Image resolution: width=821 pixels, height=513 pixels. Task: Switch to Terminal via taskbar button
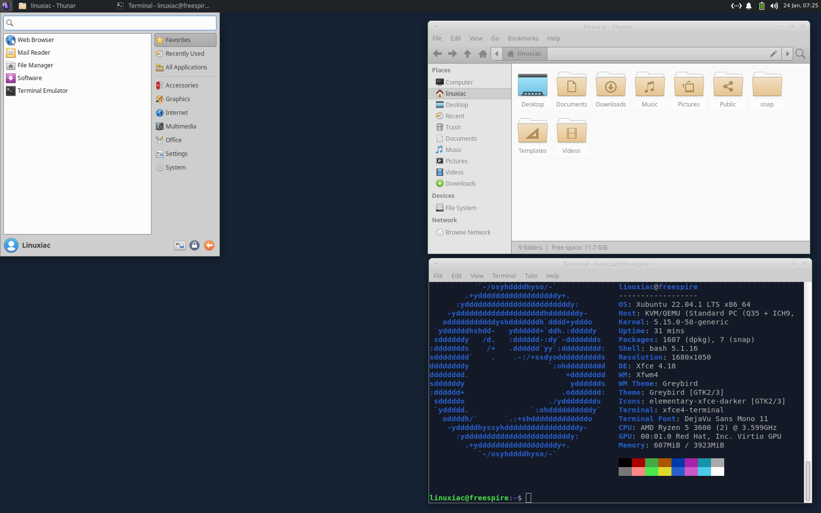pyautogui.click(x=164, y=6)
